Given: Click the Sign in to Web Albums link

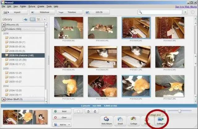Looking at the screenshot, I should pyautogui.click(x=186, y=7).
